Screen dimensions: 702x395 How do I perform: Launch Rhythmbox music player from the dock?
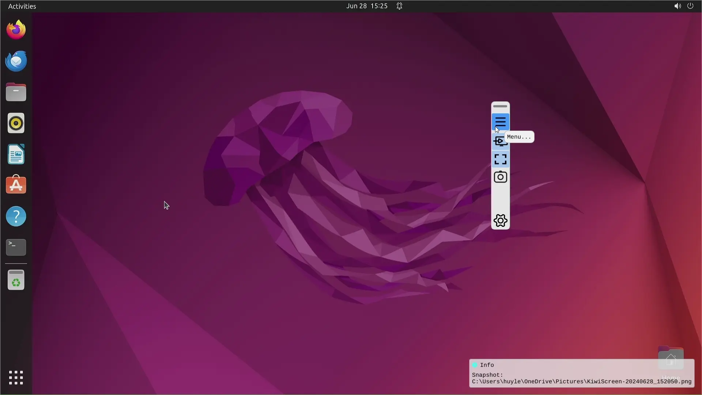(x=16, y=123)
